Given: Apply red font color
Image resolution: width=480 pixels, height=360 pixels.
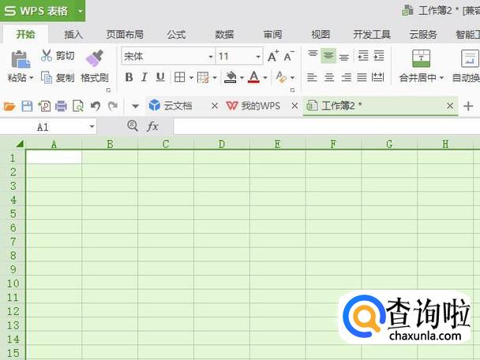Looking at the screenshot, I should point(253,77).
